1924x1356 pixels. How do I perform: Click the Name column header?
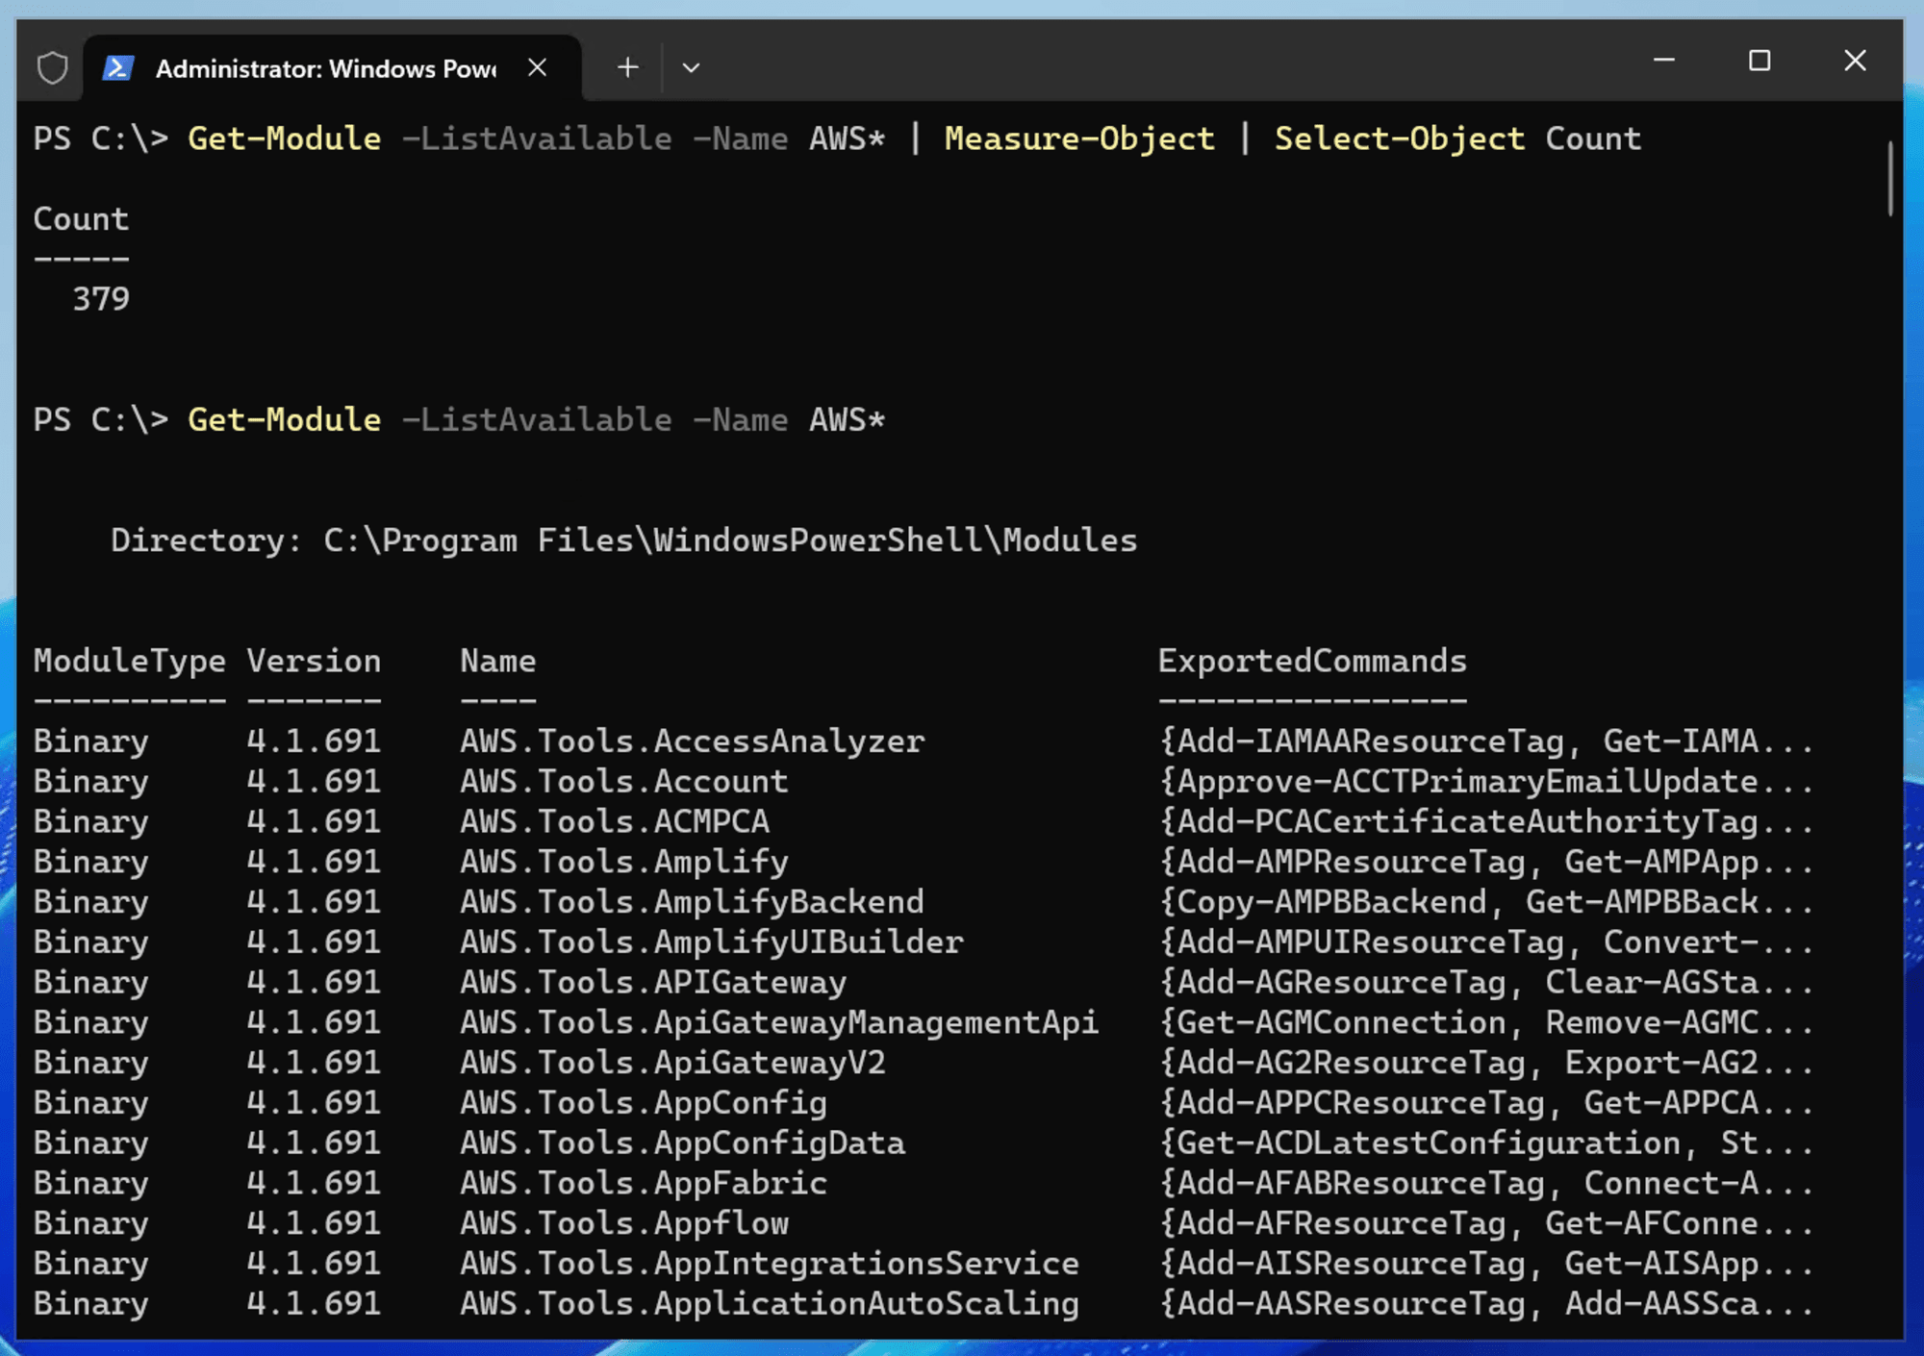pyautogui.click(x=497, y=662)
